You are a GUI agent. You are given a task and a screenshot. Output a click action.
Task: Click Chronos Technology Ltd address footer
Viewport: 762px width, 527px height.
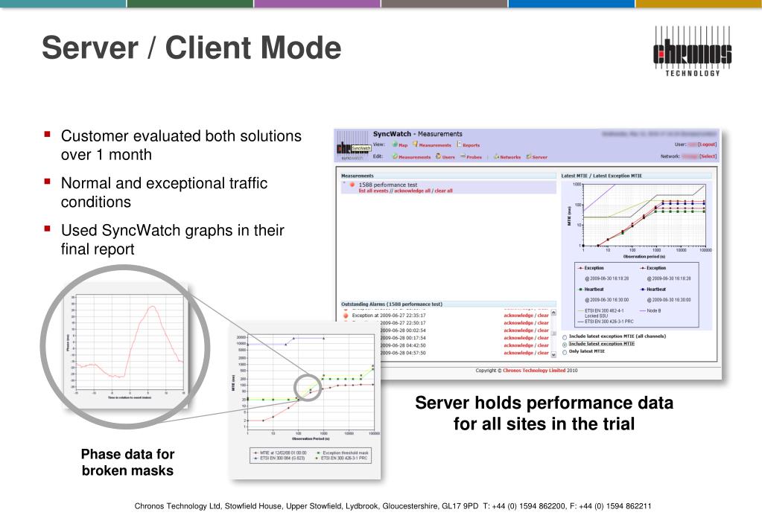(x=393, y=506)
